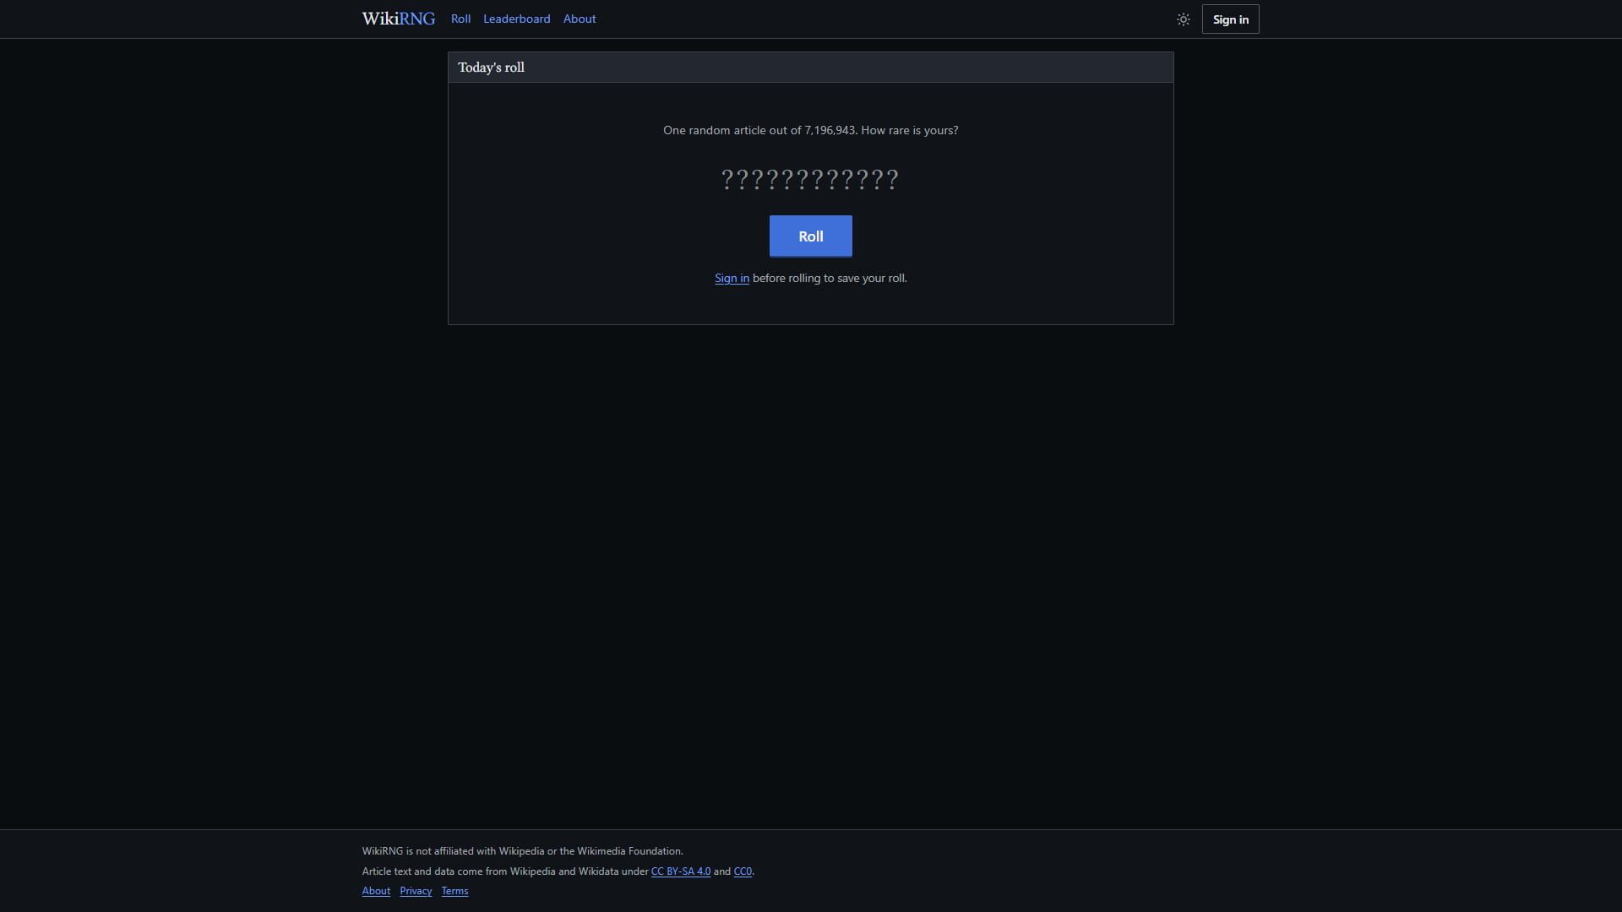The height and width of the screenshot is (912, 1622).
Task: Follow the Sign in link below Roll
Action: (x=732, y=278)
